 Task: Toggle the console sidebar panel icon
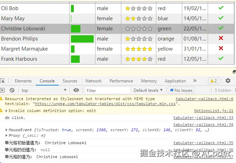(2, 90)
